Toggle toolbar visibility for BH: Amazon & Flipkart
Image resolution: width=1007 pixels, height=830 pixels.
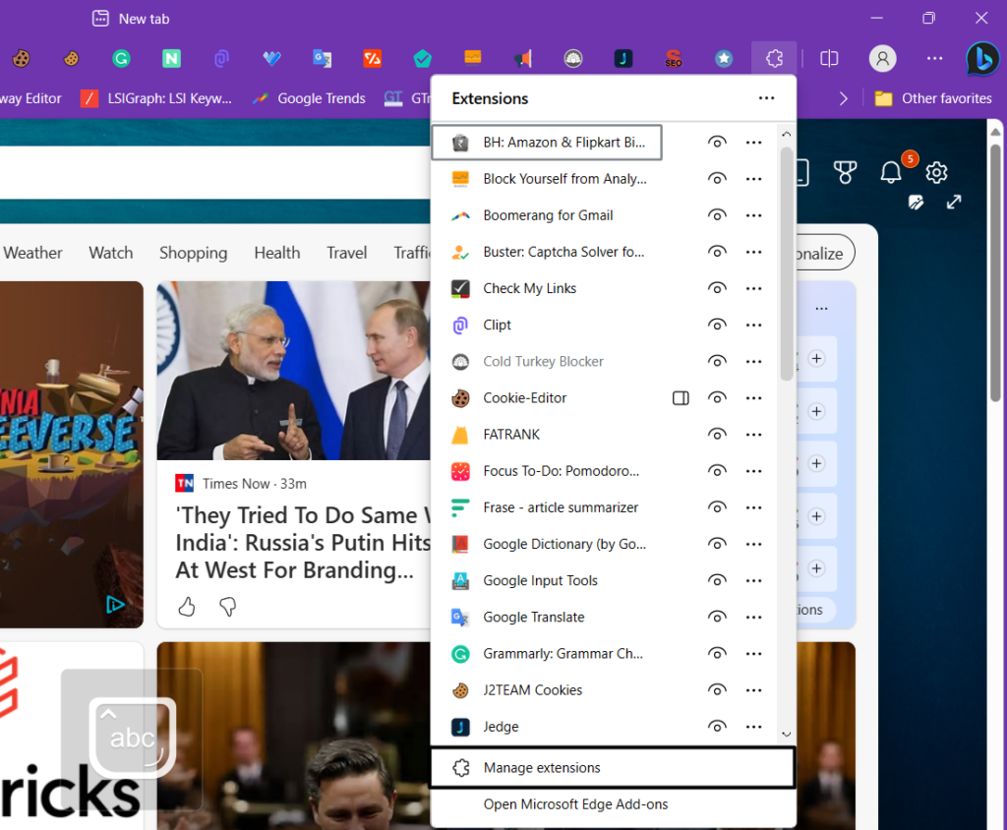click(x=717, y=142)
